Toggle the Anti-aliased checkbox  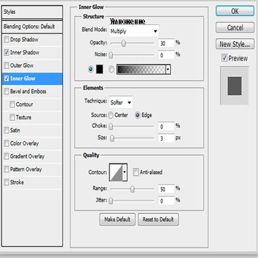[x=136, y=172]
